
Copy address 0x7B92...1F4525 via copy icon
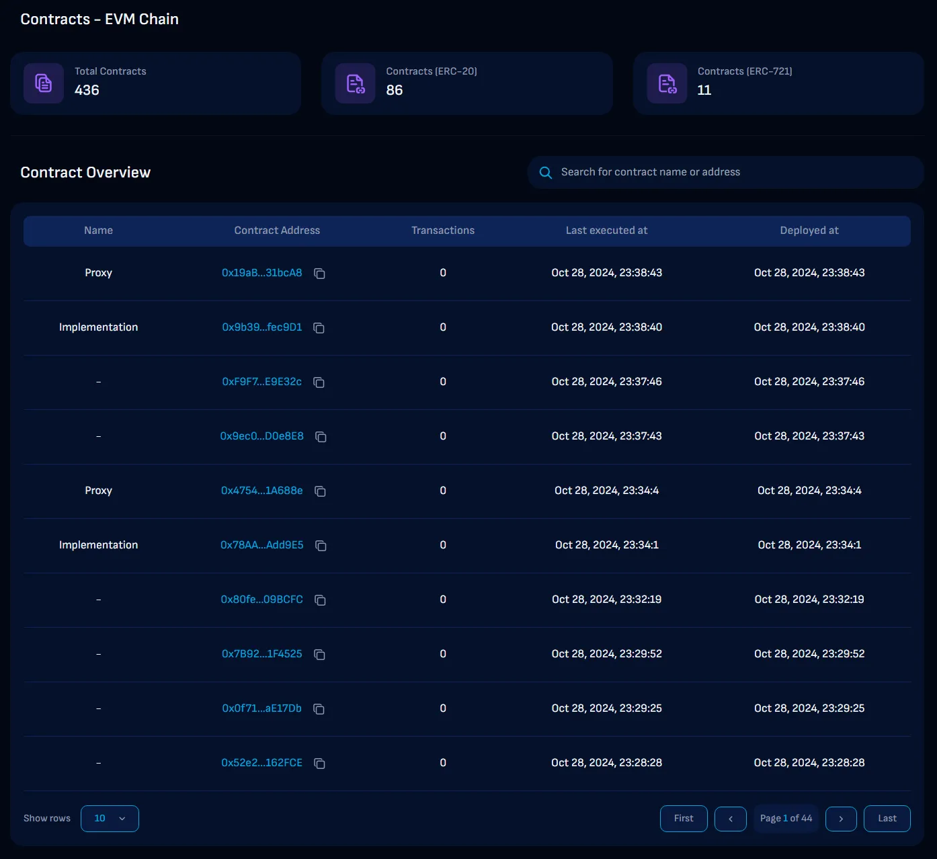click(x=320, y=655)
